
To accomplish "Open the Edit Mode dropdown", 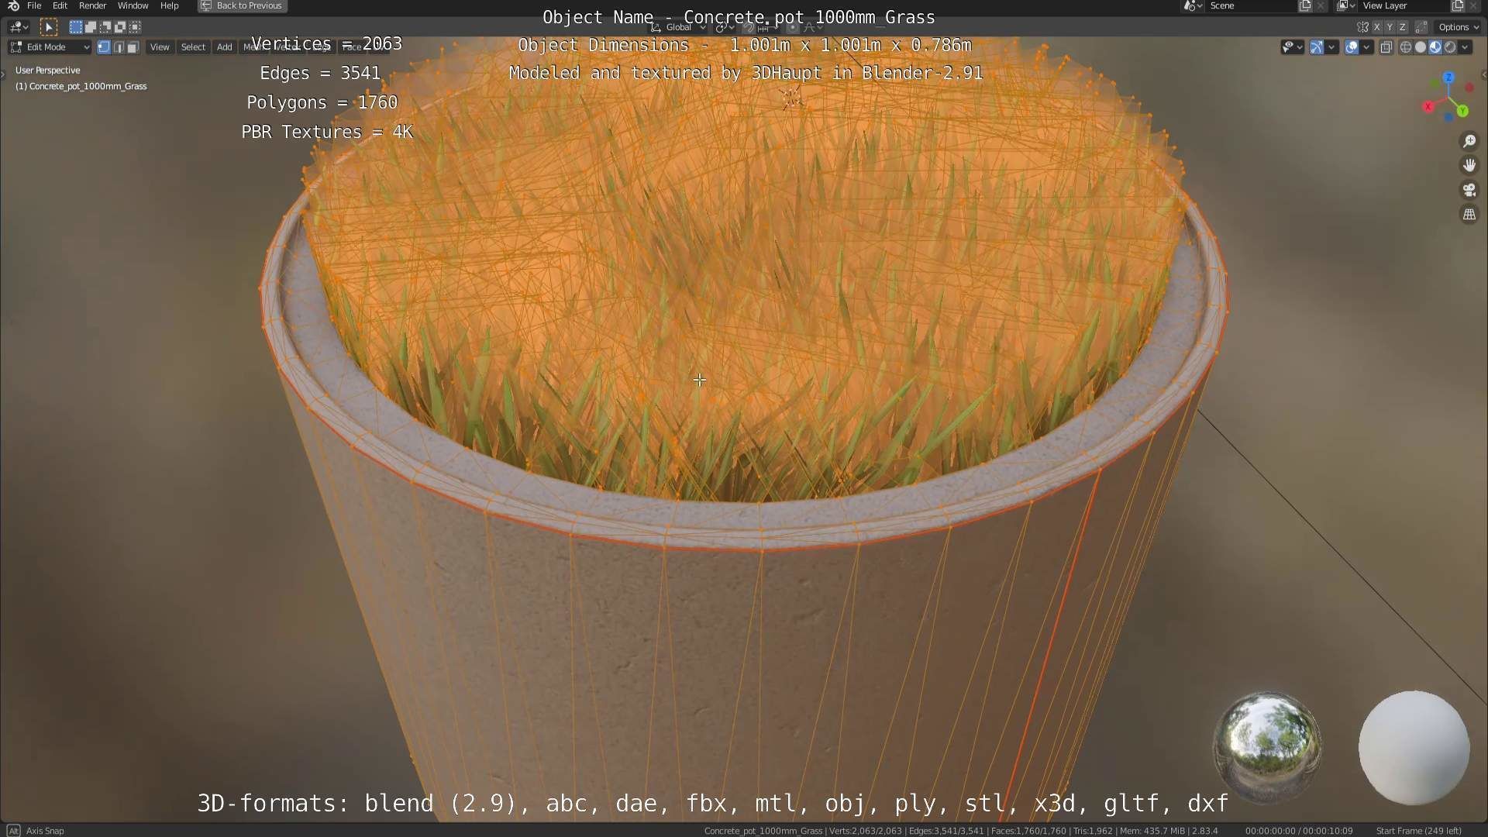I will point(50,47).
